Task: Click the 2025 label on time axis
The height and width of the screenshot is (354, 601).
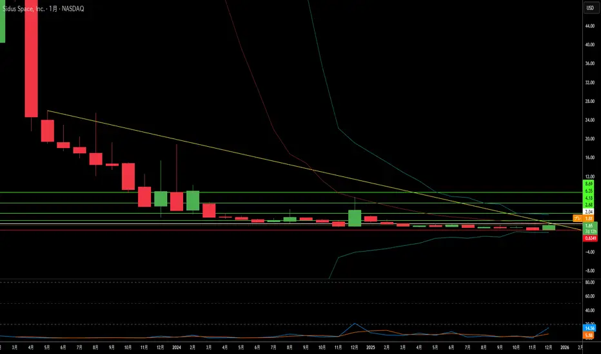Action: [x=371, y=348]
